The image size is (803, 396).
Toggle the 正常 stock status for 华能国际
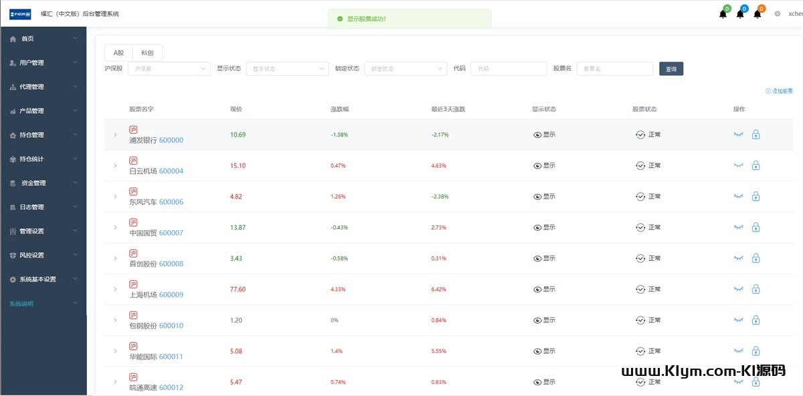tap(648, 351)
